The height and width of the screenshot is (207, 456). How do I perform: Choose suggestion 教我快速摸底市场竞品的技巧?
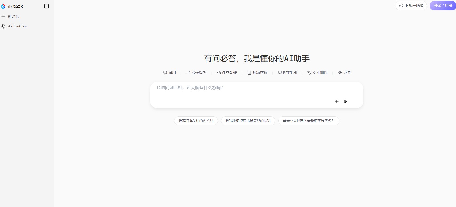248,121
